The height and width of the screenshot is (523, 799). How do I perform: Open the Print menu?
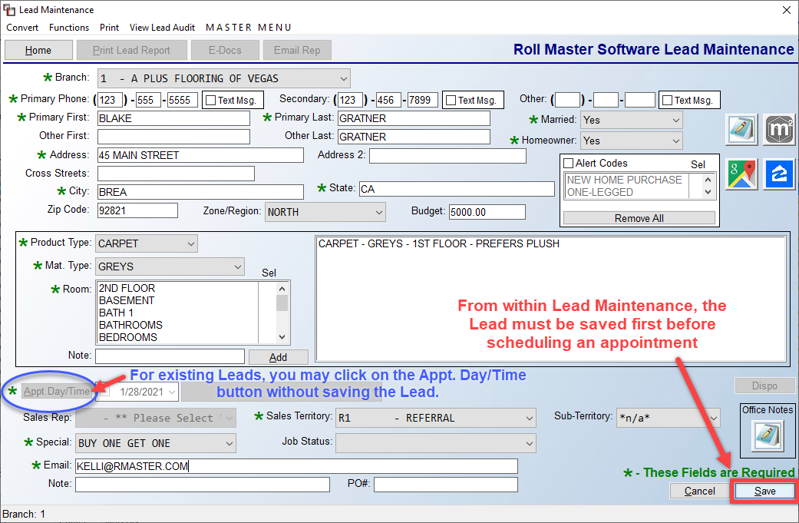click(x=109, y=28)
